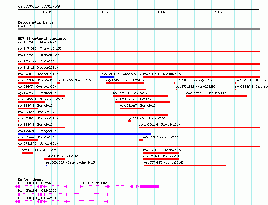Click the nsv823650 (Park2010) label
The height and width of the screenshot is (205, 268).
(74, 80)
